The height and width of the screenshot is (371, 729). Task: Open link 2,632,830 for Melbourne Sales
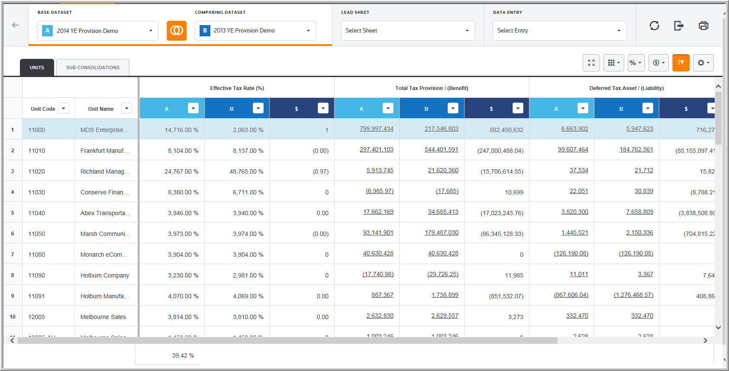click(x=380, y=316)
